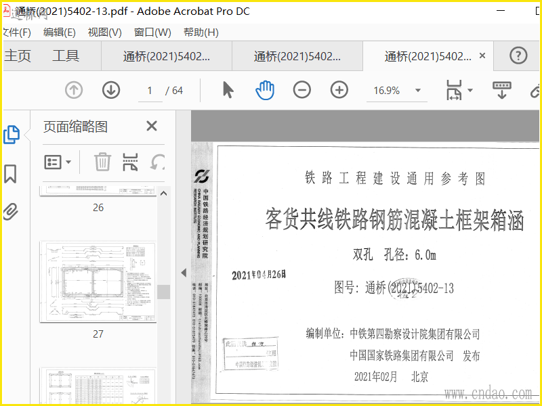This screenshot has height=406, width=542.
Task: Delete selected pages with trash icon
Action: [103, 162]
